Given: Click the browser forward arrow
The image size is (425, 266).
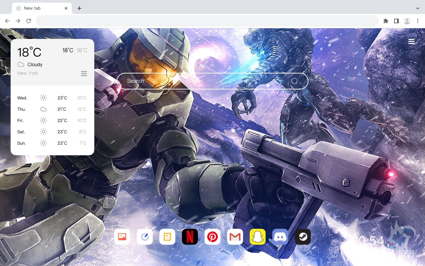Looking at the screenshot, I should 18,21.
